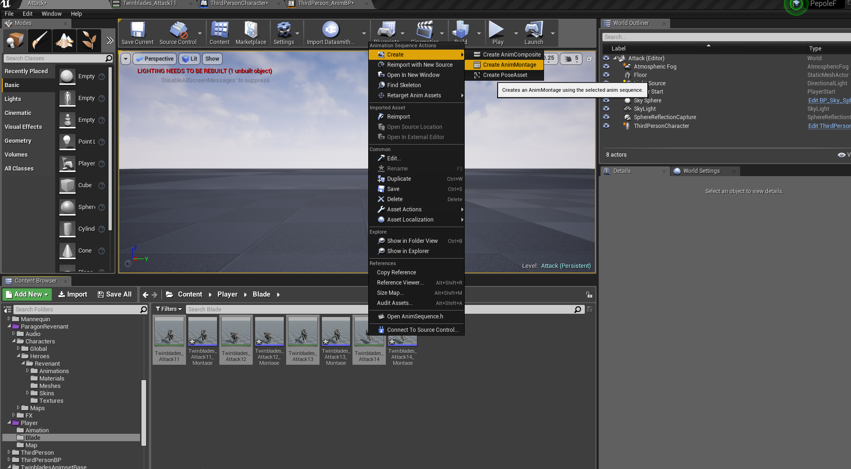
Task: Click the Edit BP_Sky_Sphere link
Action: (x=829, y=101)
